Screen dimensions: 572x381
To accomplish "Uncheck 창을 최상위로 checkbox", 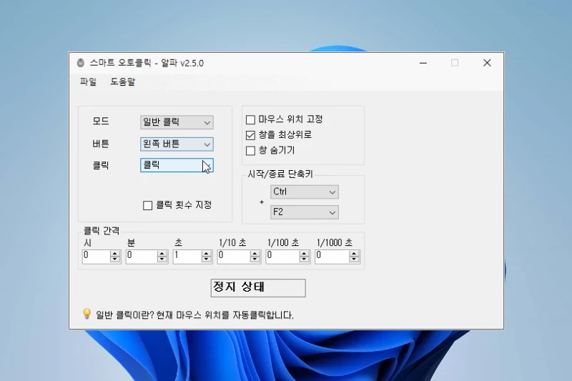I will click(x=250, y=135).
